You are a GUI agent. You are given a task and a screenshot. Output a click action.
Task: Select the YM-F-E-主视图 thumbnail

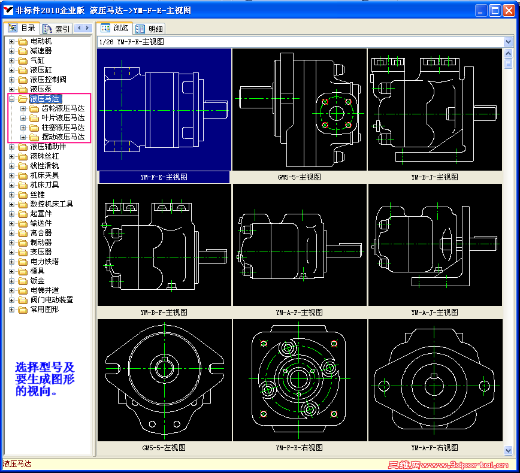point(164,110)
